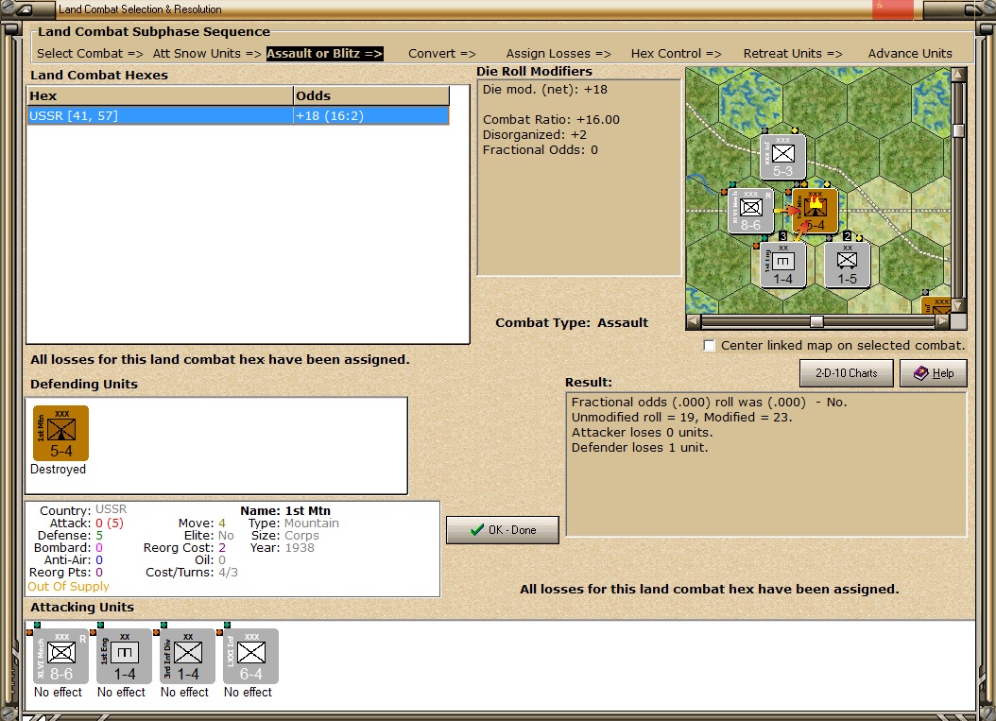Select the Assign Losses subphase

point(558,53)
